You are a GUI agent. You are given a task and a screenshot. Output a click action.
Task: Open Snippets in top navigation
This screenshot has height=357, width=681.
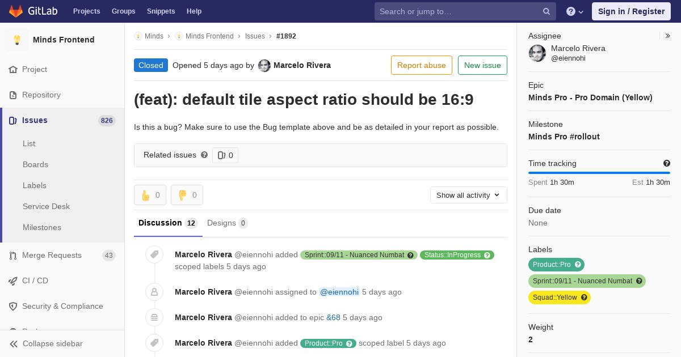161,11
